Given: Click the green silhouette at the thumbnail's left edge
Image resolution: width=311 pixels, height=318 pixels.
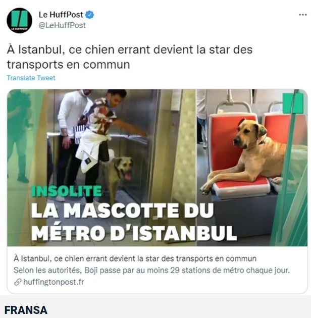Looking at the screenshot, I should click(x=19, y=136).
